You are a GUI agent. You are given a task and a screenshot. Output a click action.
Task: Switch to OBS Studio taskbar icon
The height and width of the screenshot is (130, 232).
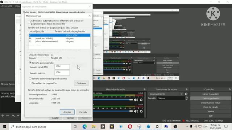pyautogui.click(x=175, y=126)
